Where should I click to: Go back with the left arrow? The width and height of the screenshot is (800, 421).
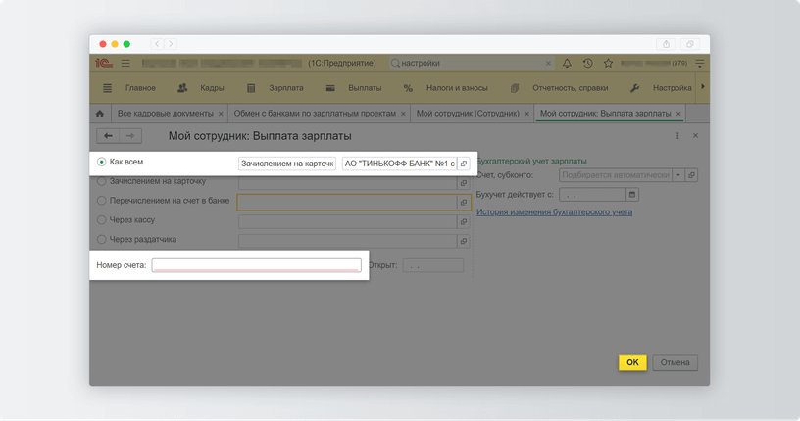click(108, 136)
